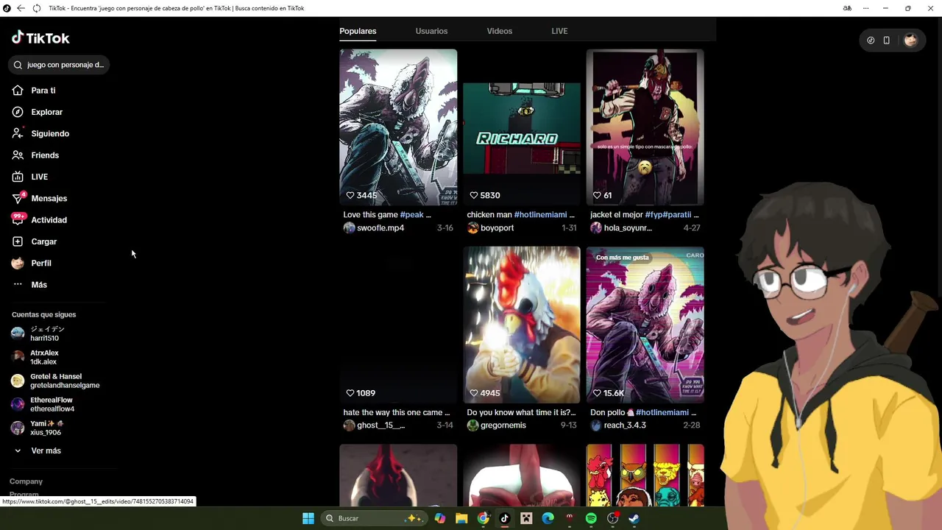
Task: Click caption 'hate the way this one came ...'
Action: point(396,412)
